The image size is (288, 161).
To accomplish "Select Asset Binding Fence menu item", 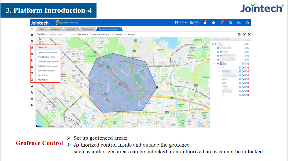I will (x=46, y=57).
